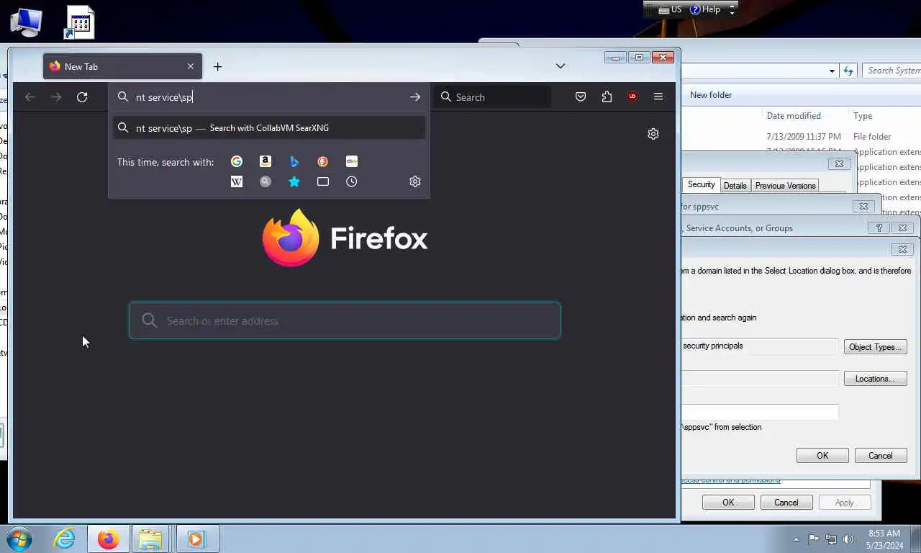Image resolution: width=921 pixels, height=553 pixels.
Task: Click OK in the sppsvc Properties window
Action: coord(728,503)
